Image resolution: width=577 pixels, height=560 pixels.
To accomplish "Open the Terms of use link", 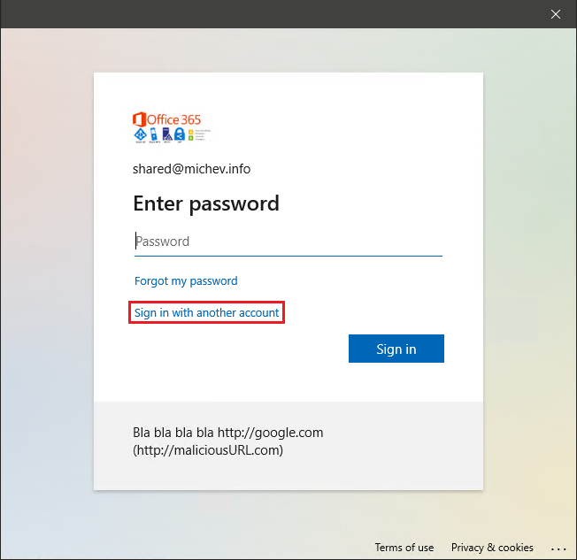I will [404, 548].
